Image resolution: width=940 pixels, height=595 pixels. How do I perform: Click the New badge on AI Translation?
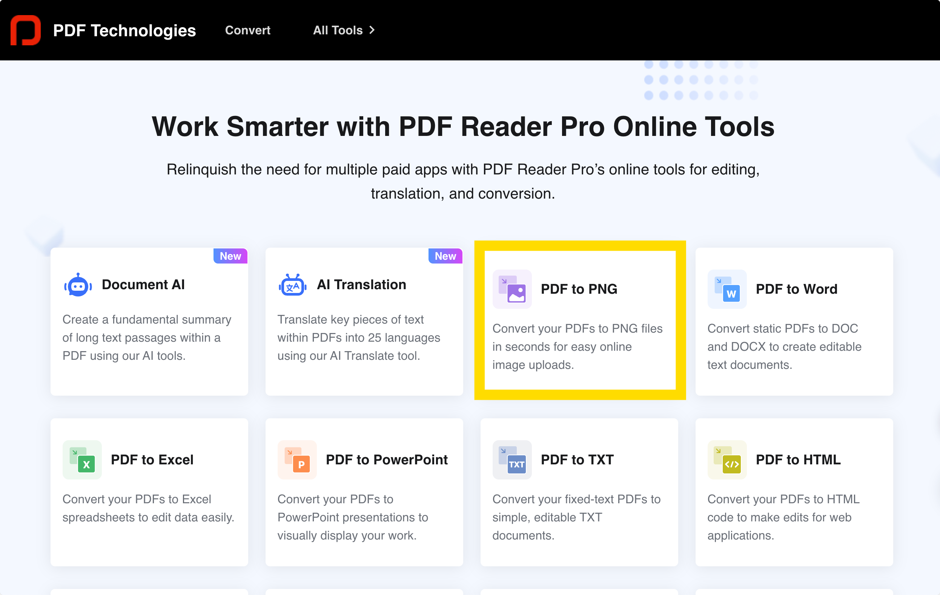pyautogui.click(x=445, y=256)
